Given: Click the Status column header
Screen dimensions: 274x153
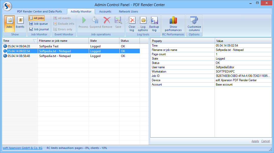Looking at the screenshot, I should 130,41.
